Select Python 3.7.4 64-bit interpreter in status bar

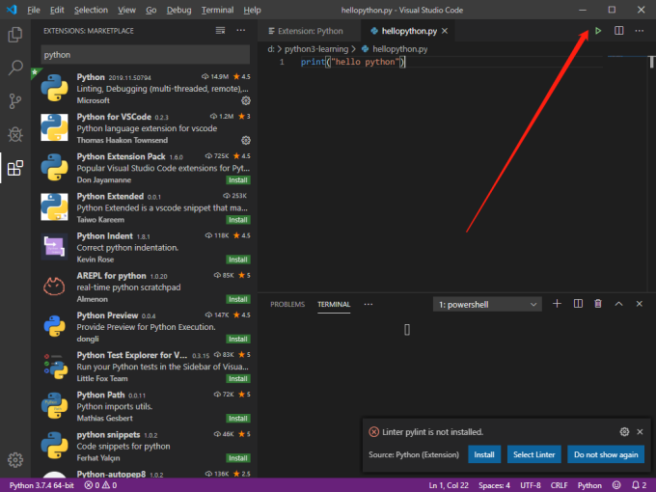click(41, 485)
